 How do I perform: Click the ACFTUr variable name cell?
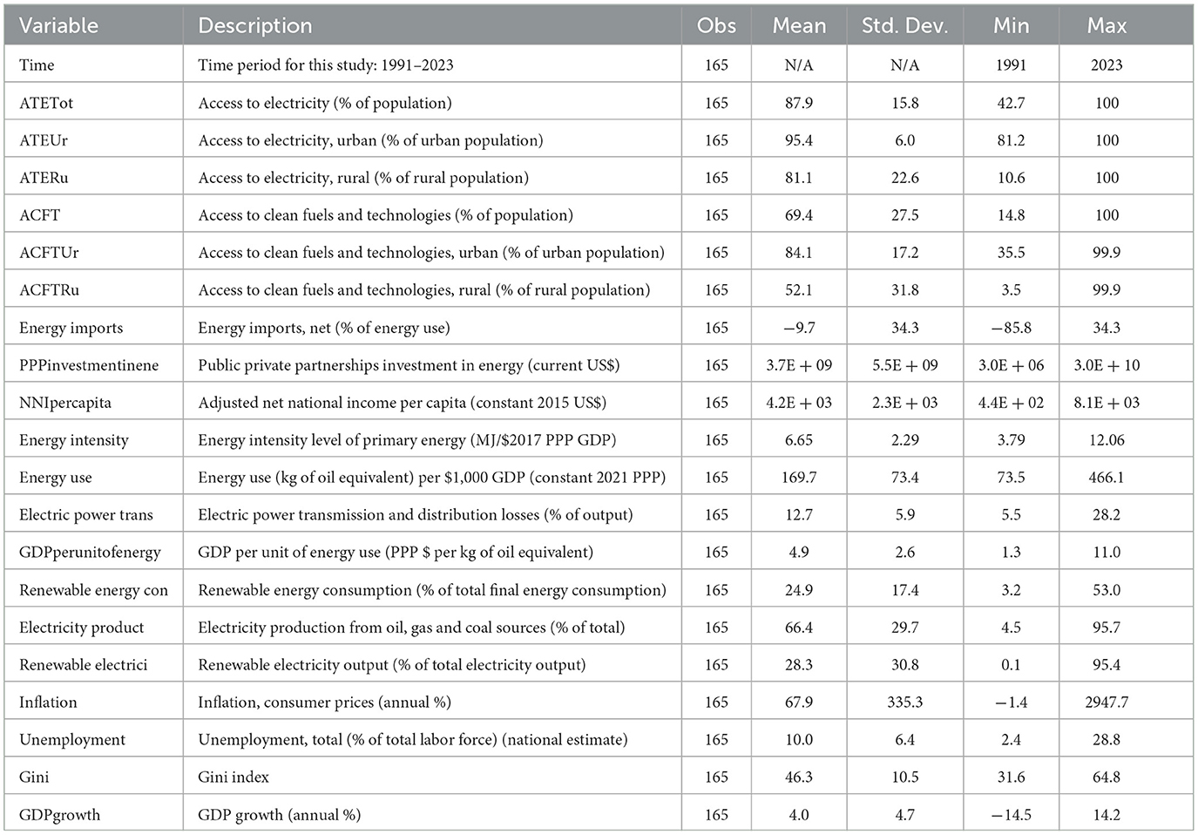(x=49, y=253)
